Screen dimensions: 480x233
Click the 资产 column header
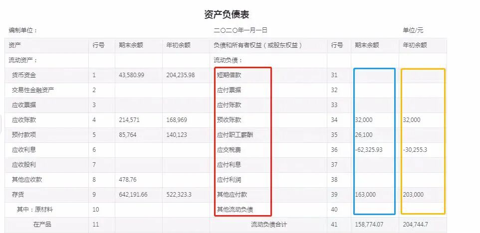14,45
